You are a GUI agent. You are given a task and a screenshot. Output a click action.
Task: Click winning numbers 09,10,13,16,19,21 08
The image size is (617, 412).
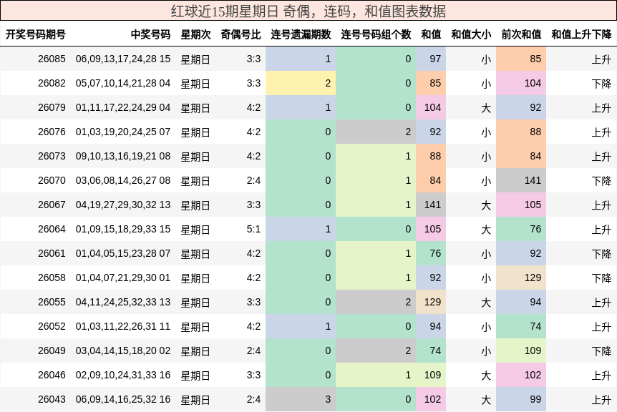(123, 157)
